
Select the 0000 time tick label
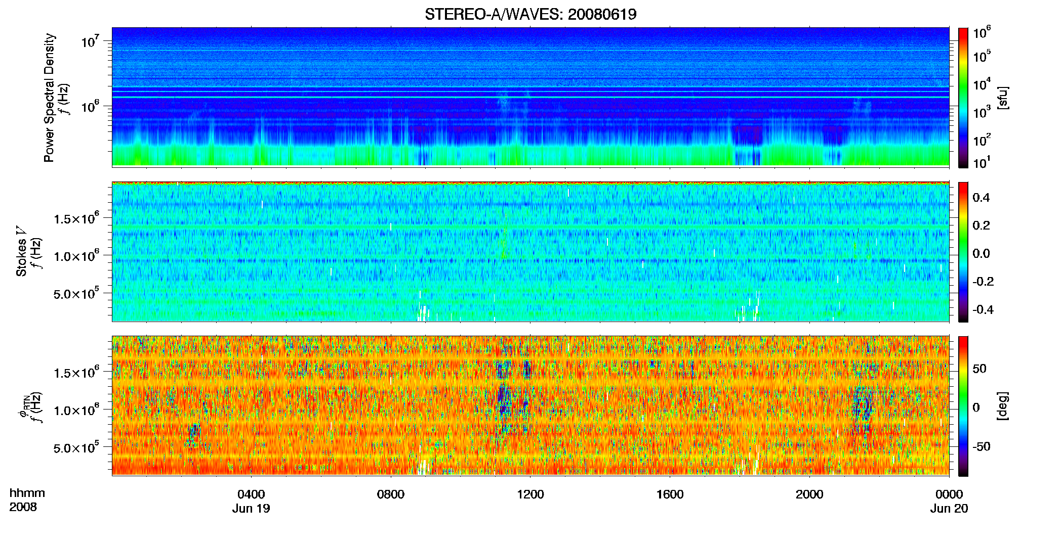pyautogui.click(x=949, y=494)
